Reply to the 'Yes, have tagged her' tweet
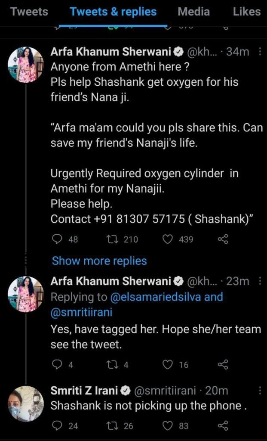 click(57, 365)
